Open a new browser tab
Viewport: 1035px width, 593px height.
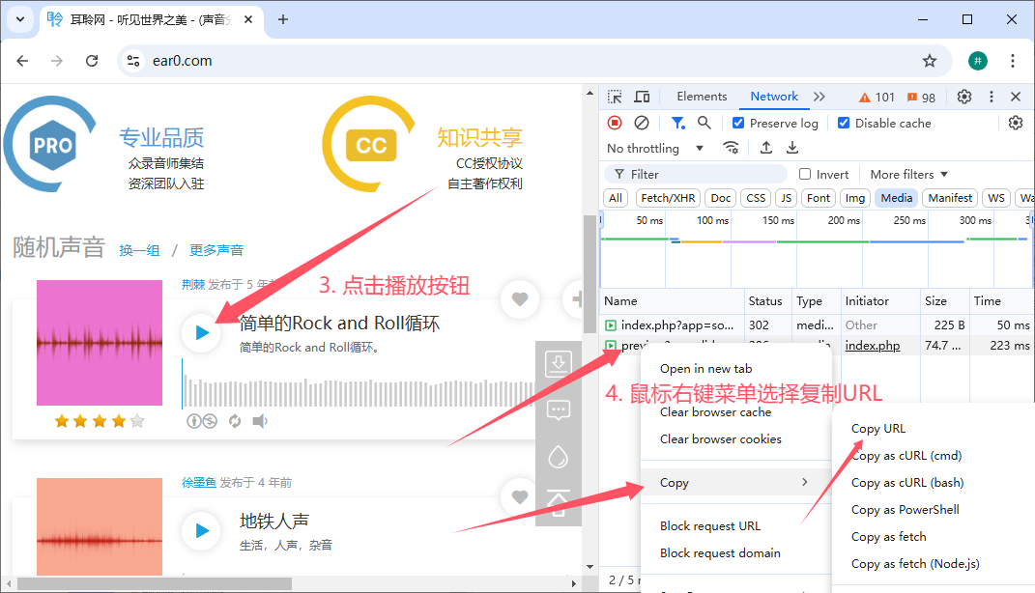[x=282, y=19]
